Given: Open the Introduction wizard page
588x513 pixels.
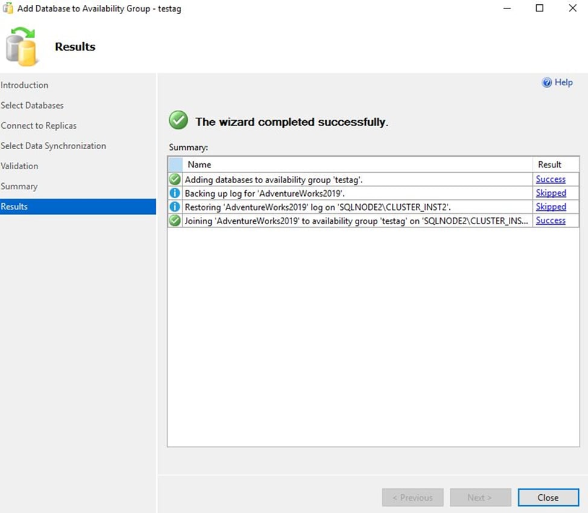Looking at the screenshot, I should (x=25, y=85).
